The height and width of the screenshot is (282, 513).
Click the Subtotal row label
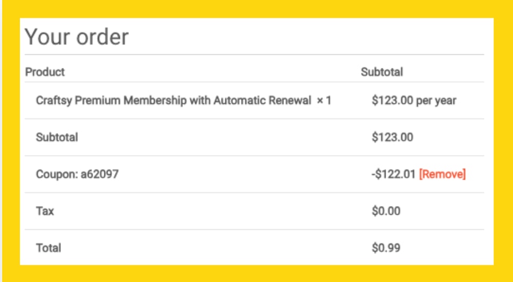coord(57,137)
